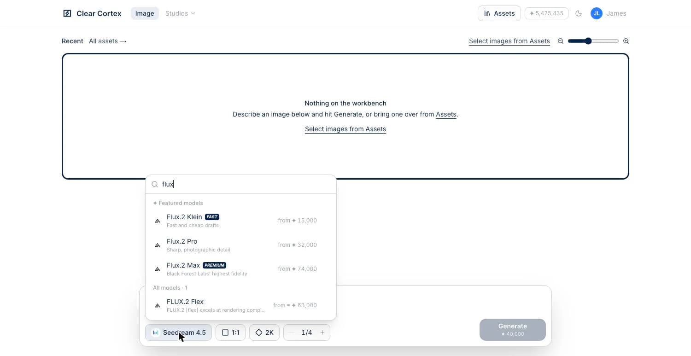Click Select images from Assets link above workbench
The height and width of the screenshot is (356, 691).
(x=509, y=41)
